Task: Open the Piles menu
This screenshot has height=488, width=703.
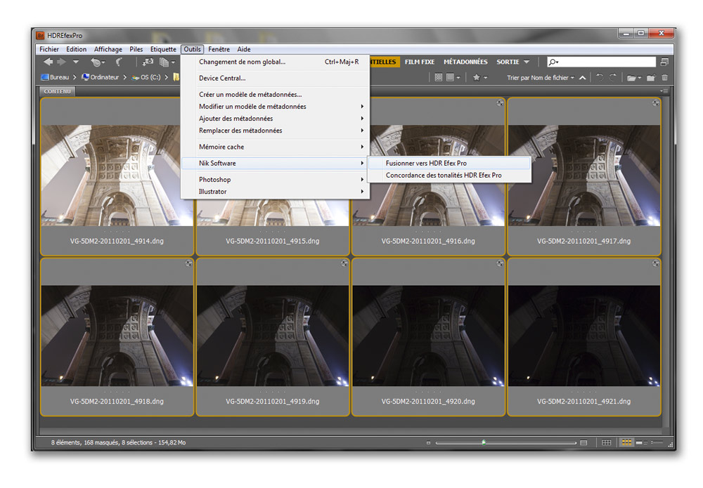Action: 136,49
